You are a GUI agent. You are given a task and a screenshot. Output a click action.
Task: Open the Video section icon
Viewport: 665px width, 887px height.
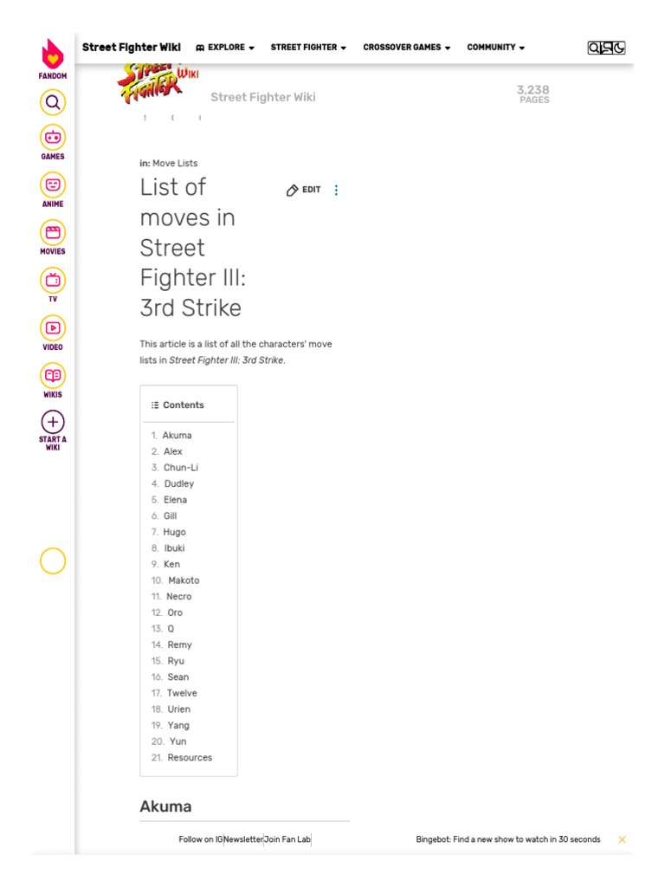(x=53, y=327)
